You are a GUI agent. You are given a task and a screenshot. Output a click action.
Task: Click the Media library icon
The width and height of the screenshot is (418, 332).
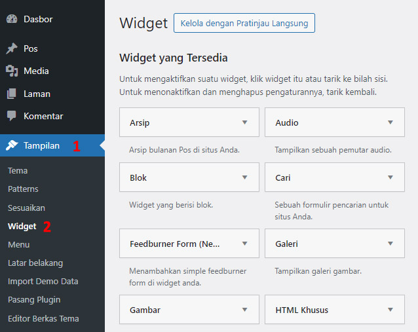(12, 71)
